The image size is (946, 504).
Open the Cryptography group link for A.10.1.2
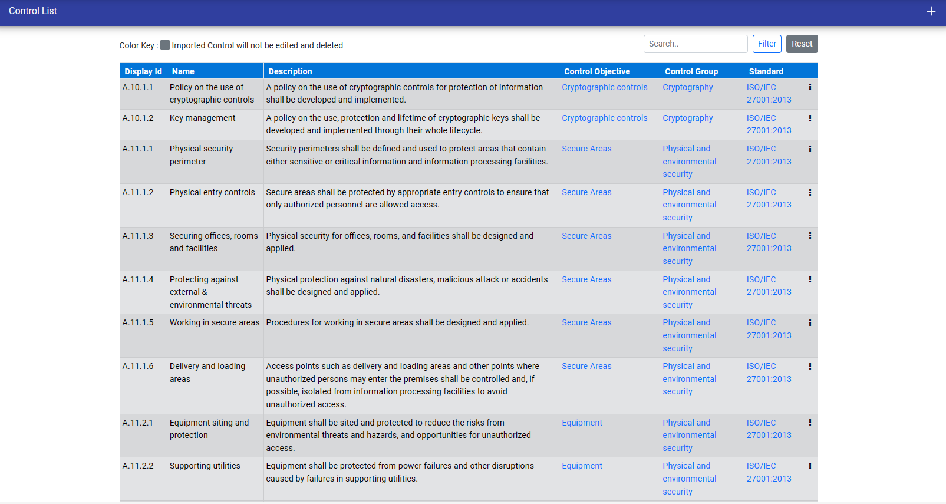687,118
